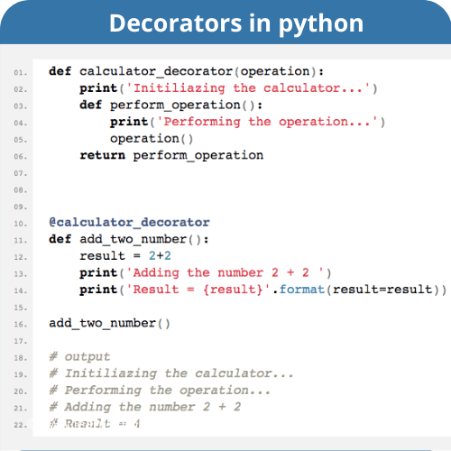The image size is (451, 451).
Task: Click the 'result=result' argument on line 14
Action: coord(382,290)
